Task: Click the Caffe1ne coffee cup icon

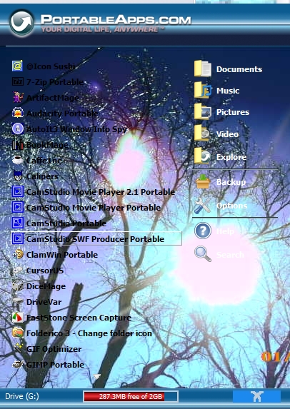Action: (x=17, y=160)
